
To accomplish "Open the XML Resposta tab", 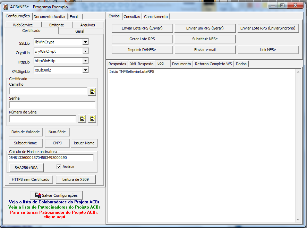I will pos(142,64).
